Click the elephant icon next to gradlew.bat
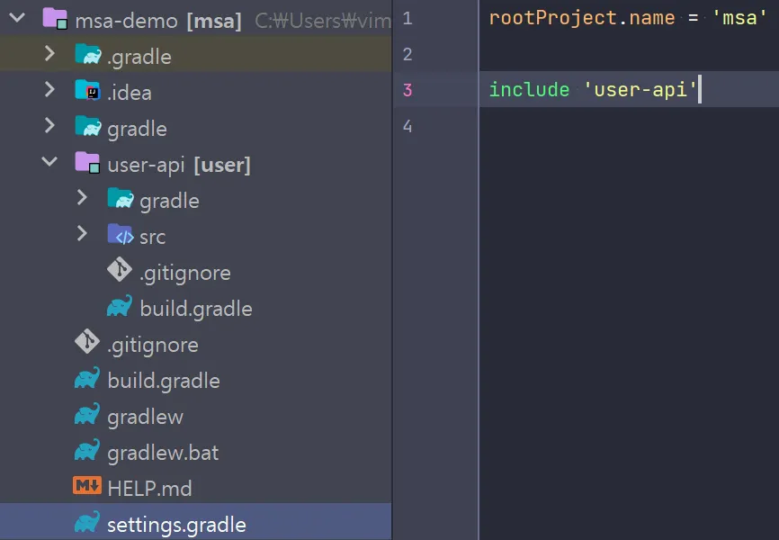 (x=87, y=452)
